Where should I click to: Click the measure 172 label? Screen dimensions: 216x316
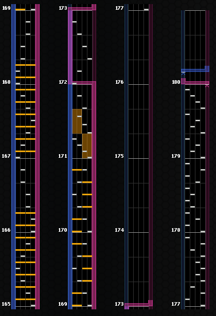click(x=63, y=82)
